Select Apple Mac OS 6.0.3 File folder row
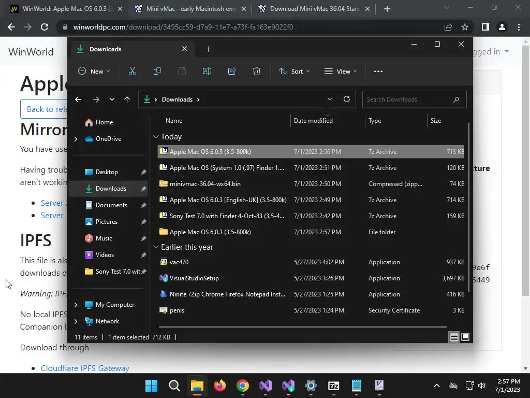 [x=311, y=232]
